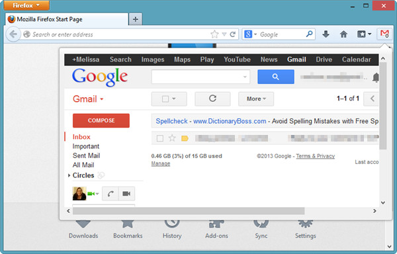The height and width of the screenshot is (254, 397).
Task: Click the Gmail notifier toolbar icon
Action: 384,34
